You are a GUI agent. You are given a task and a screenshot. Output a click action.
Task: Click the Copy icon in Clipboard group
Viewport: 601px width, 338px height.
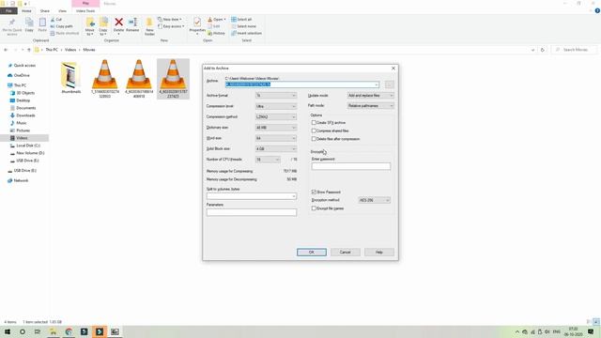(29, 23)
